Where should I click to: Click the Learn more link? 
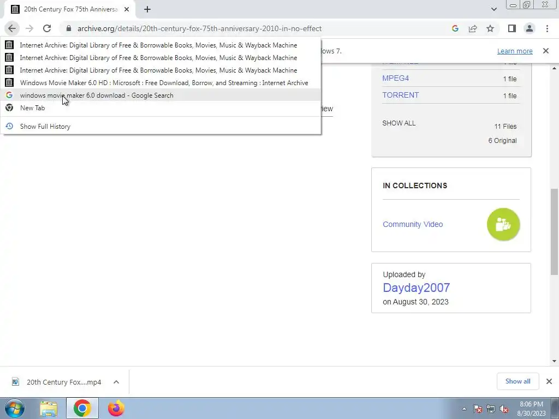(x=515, y=51)
